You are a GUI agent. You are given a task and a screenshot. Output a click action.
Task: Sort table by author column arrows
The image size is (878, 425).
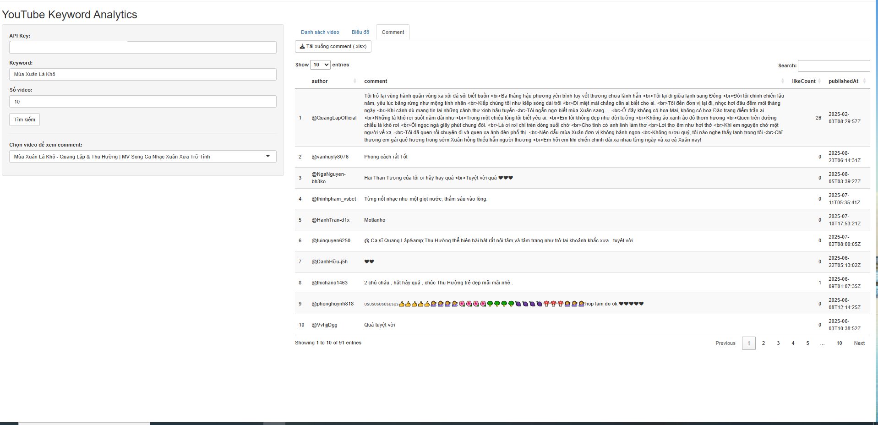pyautogui.click(x=354, y=82)
